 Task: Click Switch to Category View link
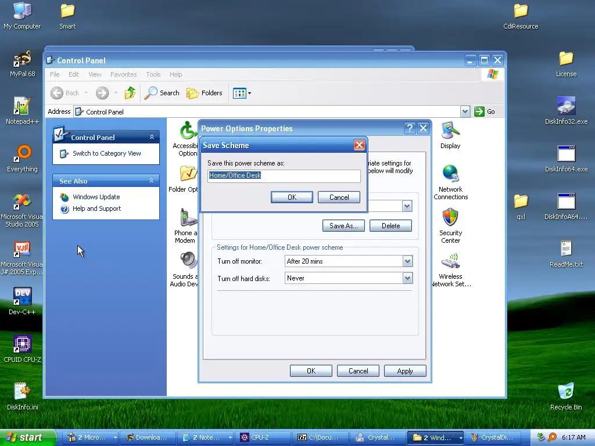(x=107, y=153)
